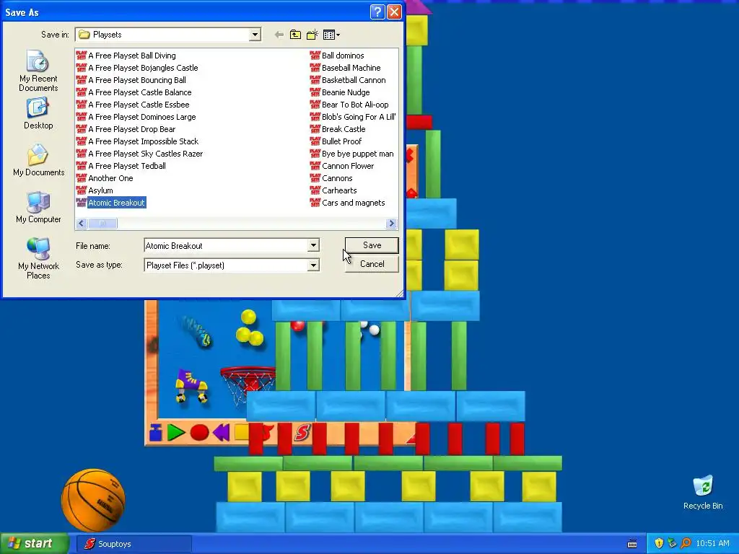The width and height of the screenshot is (739, 554).
Task: Click the red circle button in Souptoys toolbox
Action: coord(199,432)
